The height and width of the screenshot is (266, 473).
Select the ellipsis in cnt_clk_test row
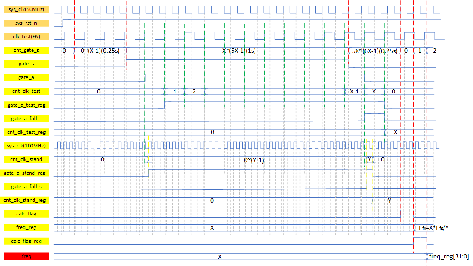[269, 92]
